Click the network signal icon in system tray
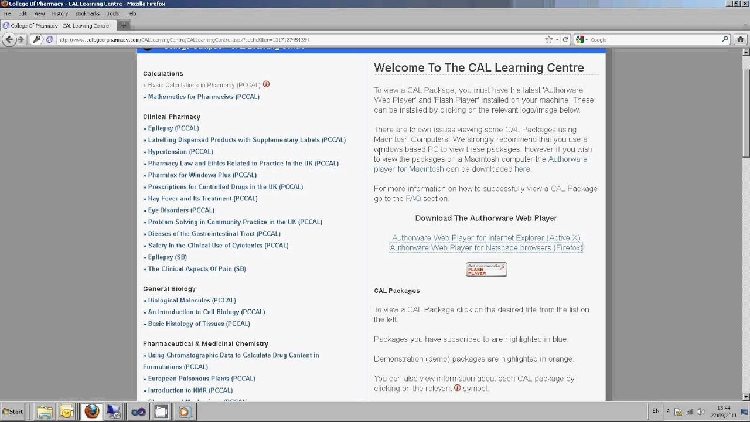Viewport: 750px width, 422px height. 690,411
